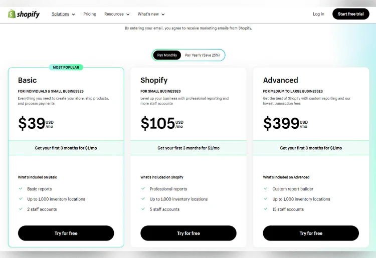Screen dimensions: 376x258
Task: Go to the Pricing page
Action: pyautogui.click(x=90, y=14)
